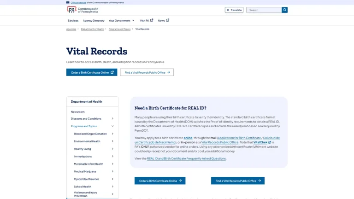
Task: Expand School Health chevron
Action: (x=112, y=187)
